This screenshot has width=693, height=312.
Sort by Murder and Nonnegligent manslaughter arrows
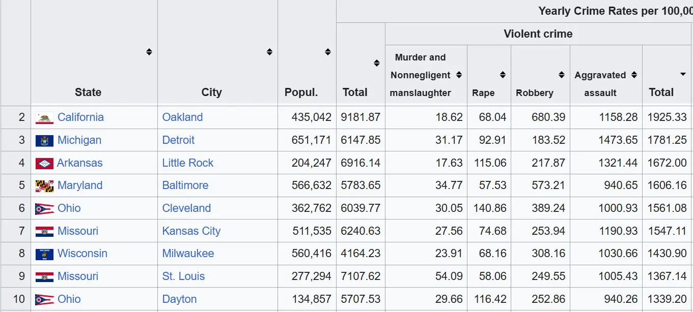459,75
